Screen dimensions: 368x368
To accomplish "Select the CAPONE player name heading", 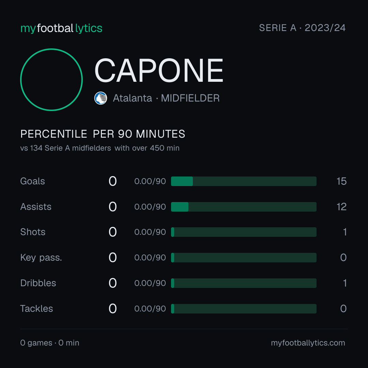I will pos(159,71).
